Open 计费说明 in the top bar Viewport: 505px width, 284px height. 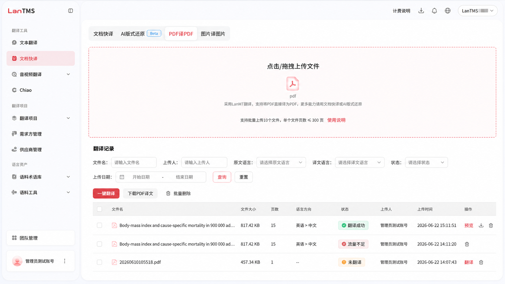click(x=401, y=11)
